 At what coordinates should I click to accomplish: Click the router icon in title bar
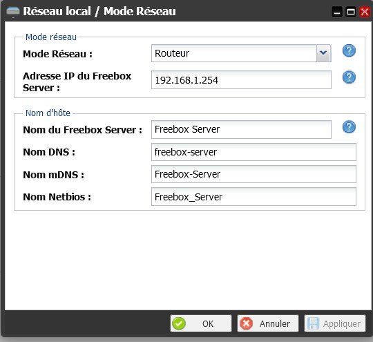(x=13, y=12)
